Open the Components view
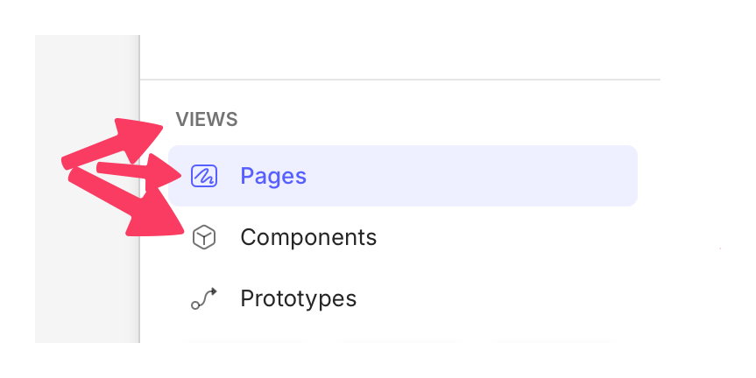 click(x=308, y=237)
